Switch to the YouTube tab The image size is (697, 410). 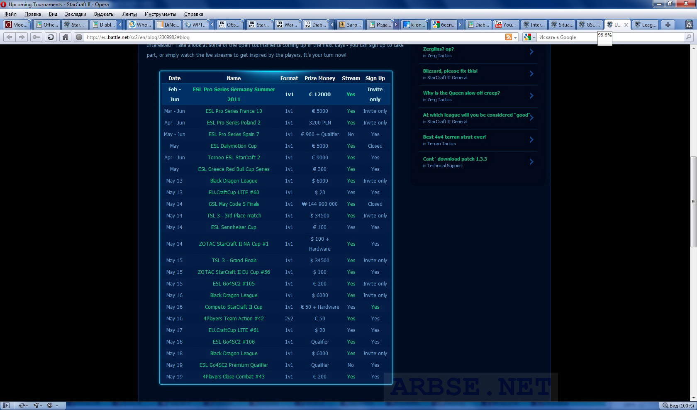point(506,24)
